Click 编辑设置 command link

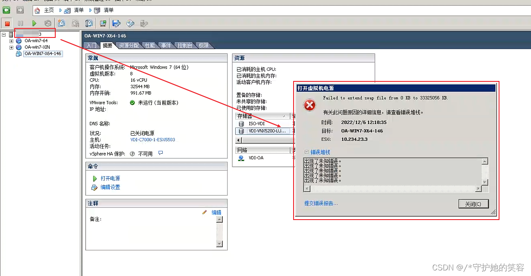(x=110, y=187)
